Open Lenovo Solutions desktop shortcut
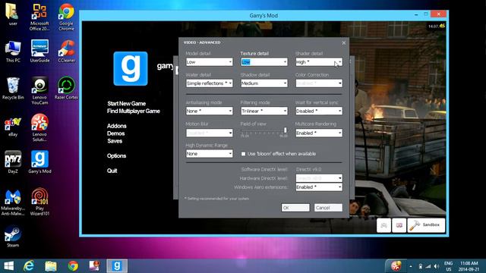 coord(39,127)
